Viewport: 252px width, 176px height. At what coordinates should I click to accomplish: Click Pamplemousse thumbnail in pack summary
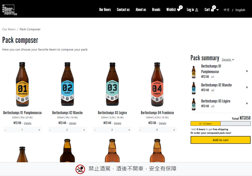coord(194,72)
